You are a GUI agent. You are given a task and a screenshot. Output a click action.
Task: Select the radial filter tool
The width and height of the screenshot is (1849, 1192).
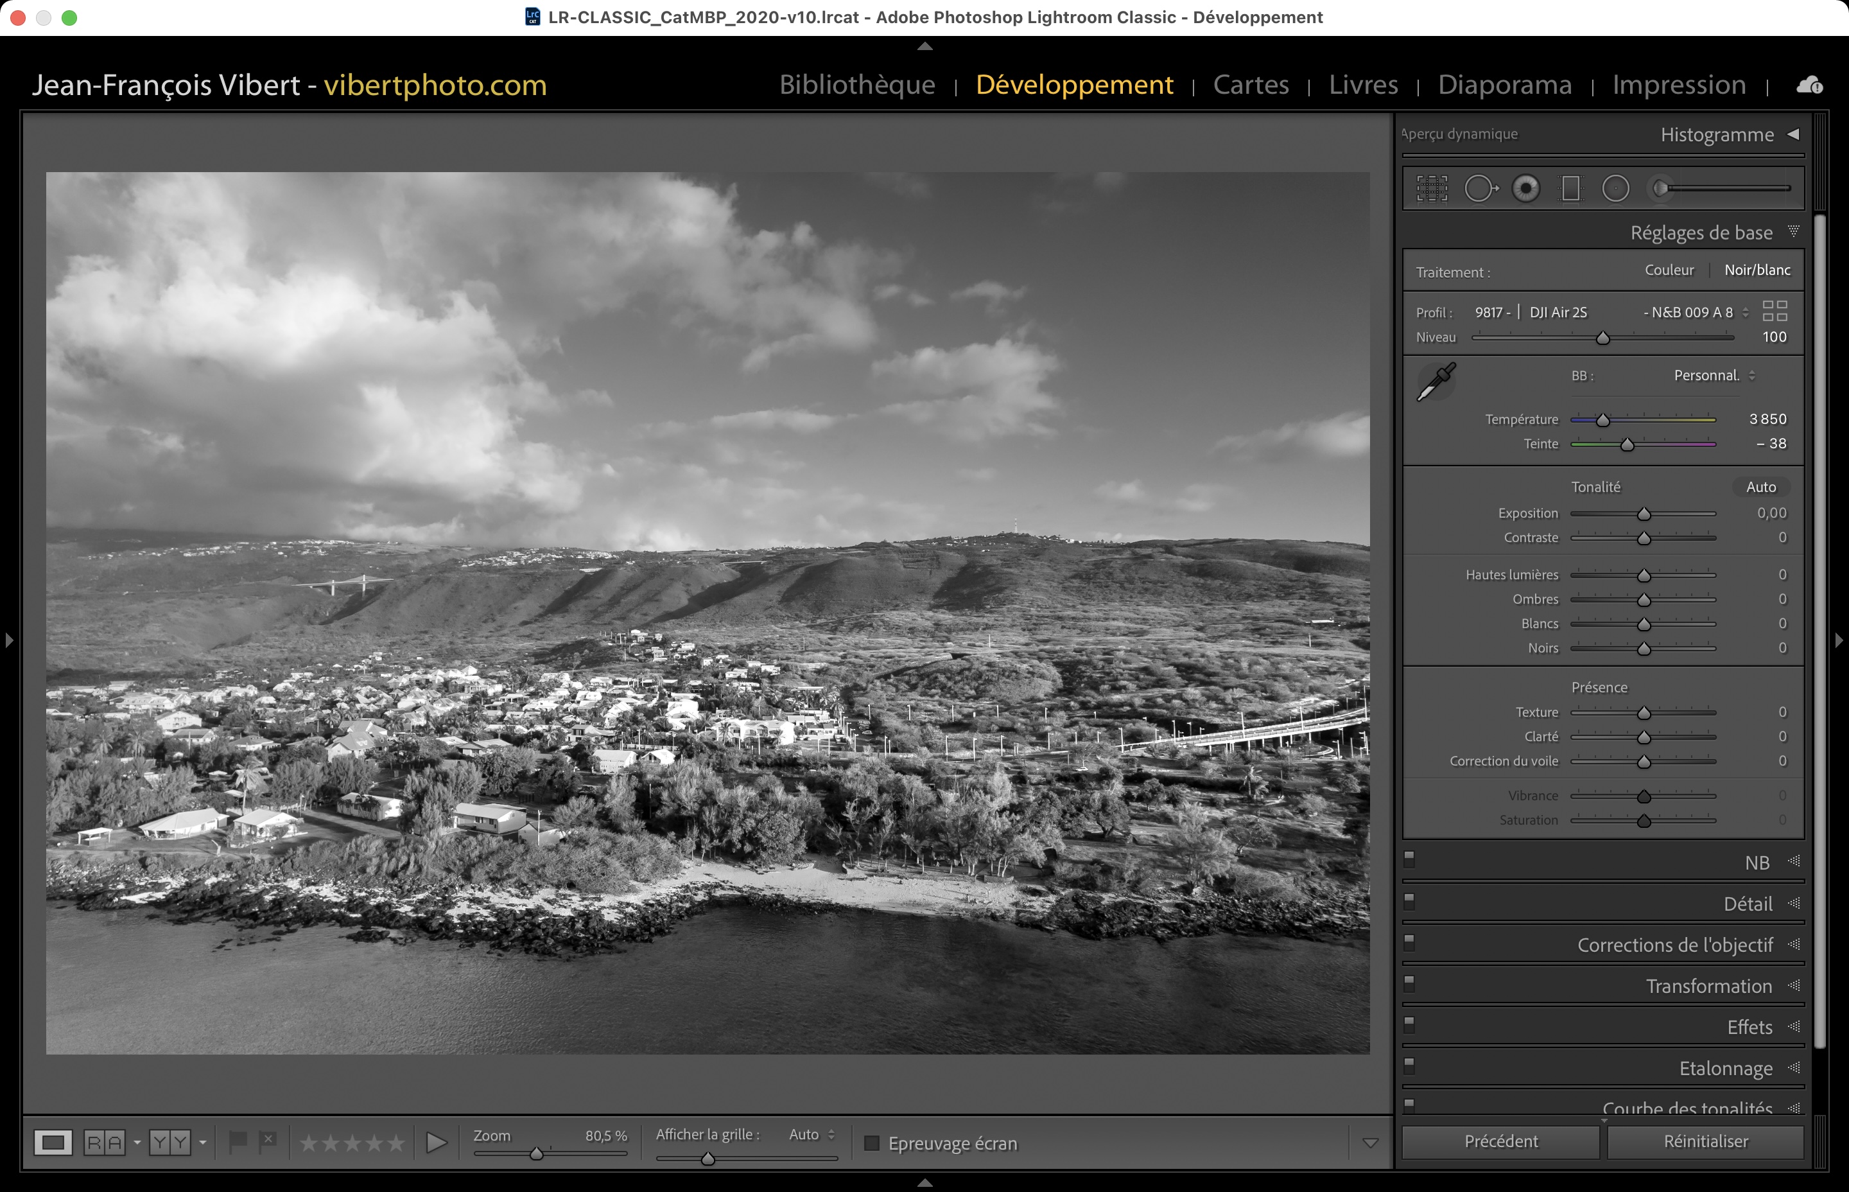[x=1615, y=188]
